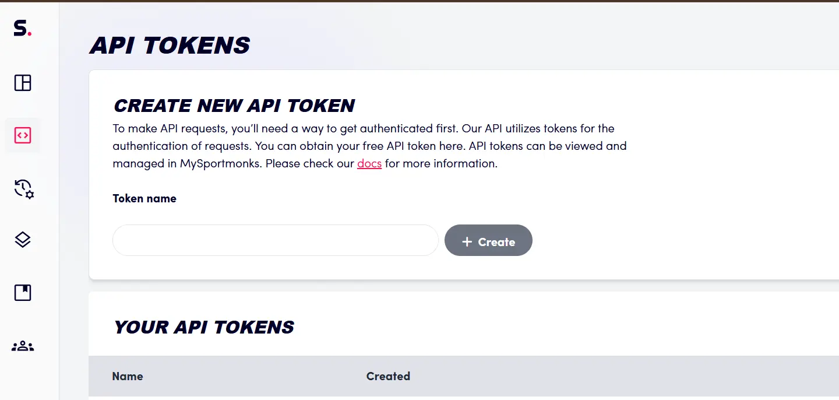The width and height of the screenshot is (839, 400).
Task: Click the Token name label
Action: click(144, 198)
